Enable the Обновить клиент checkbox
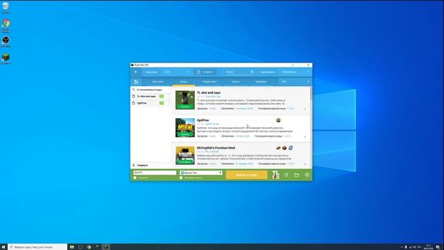This screenshot has width=444, height=250. pyautogui.click(x=181, y=178)
